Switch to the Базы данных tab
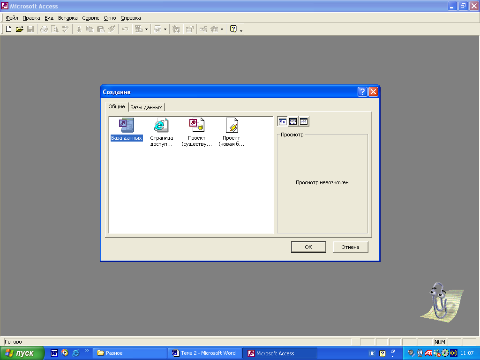Screen dimensions: 480x360 click(146, 107)
